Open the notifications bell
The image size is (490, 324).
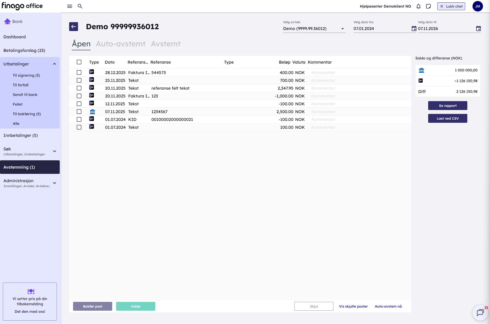[x=419, y=6]
